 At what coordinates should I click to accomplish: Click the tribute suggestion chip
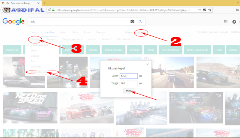point(150,50)
